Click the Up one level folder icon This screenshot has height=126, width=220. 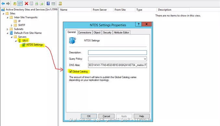click(15, 4)
